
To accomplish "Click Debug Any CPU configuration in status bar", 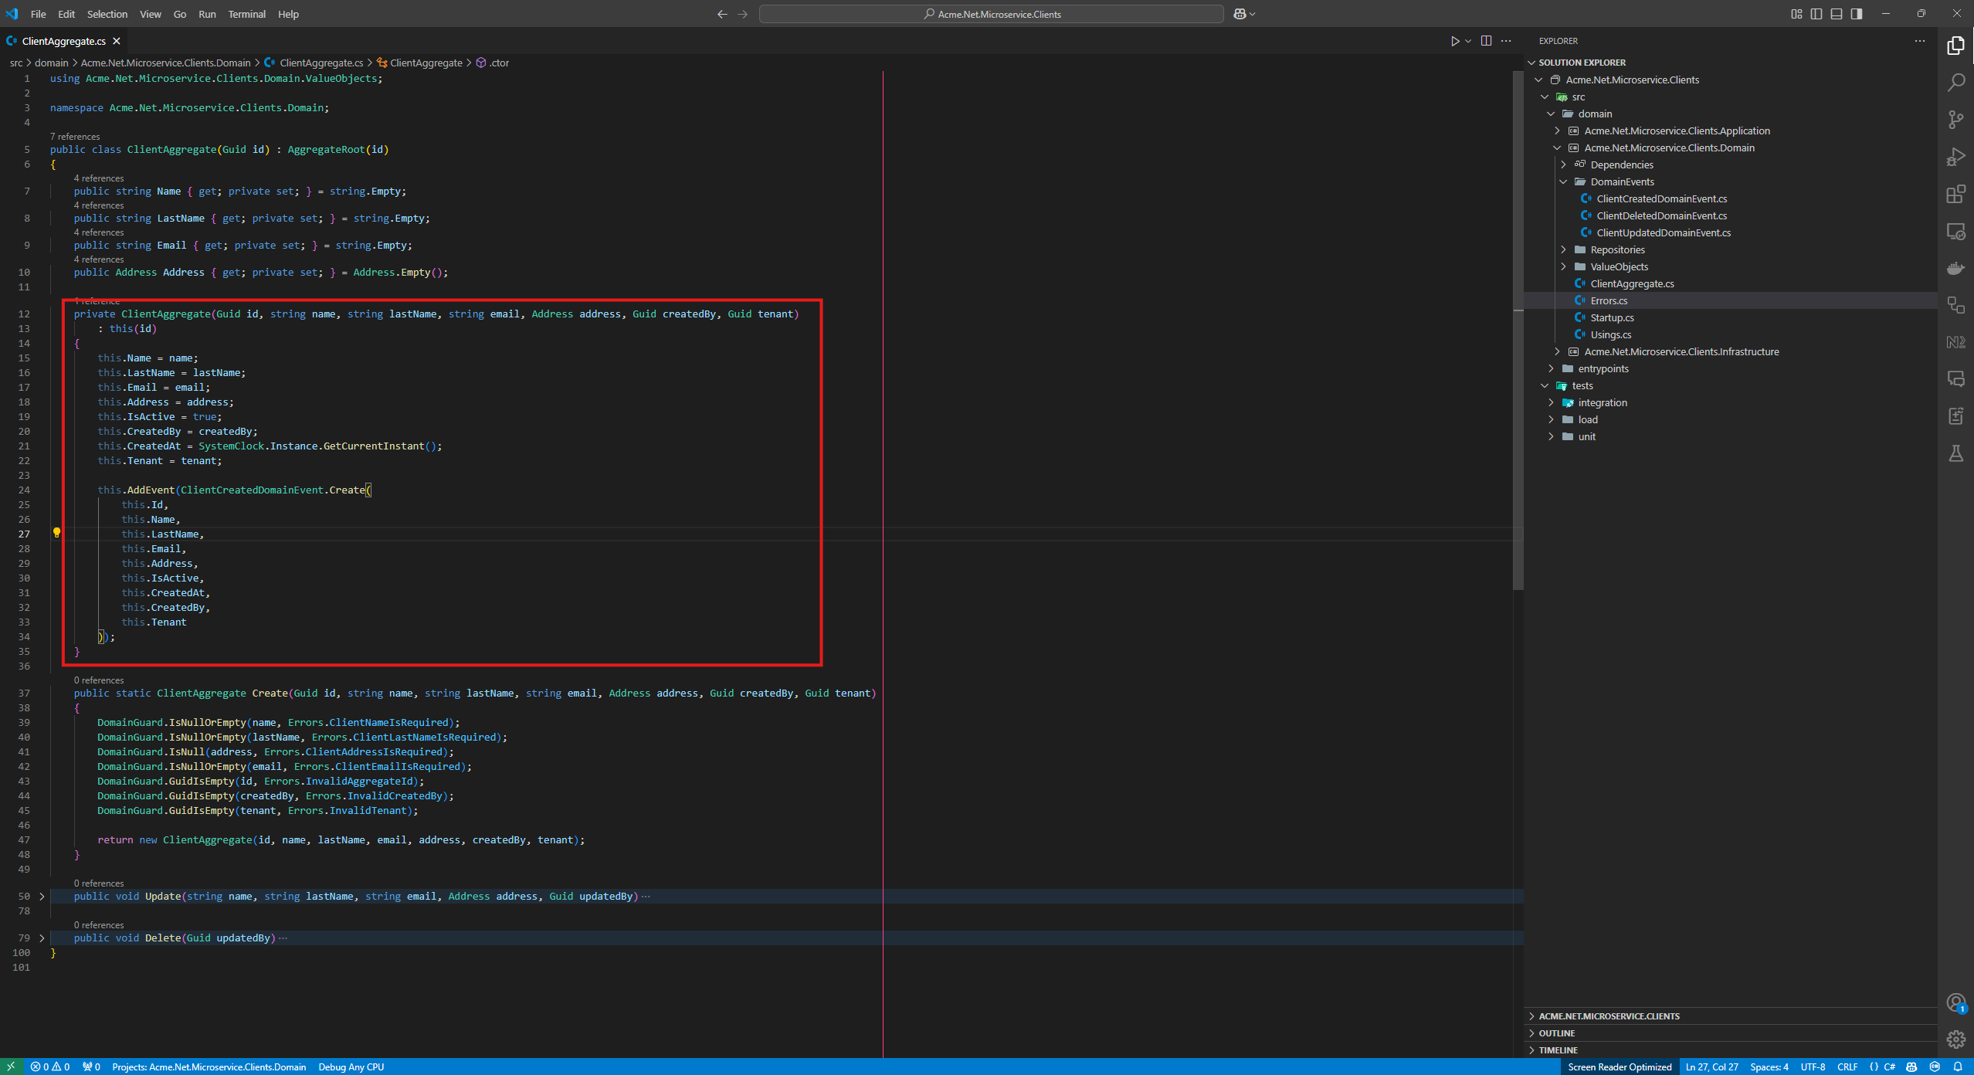I will 351,1067.
